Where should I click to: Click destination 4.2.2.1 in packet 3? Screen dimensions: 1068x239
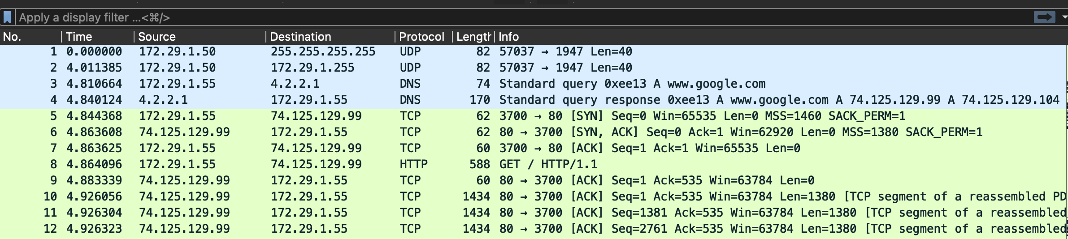[295, 84]
